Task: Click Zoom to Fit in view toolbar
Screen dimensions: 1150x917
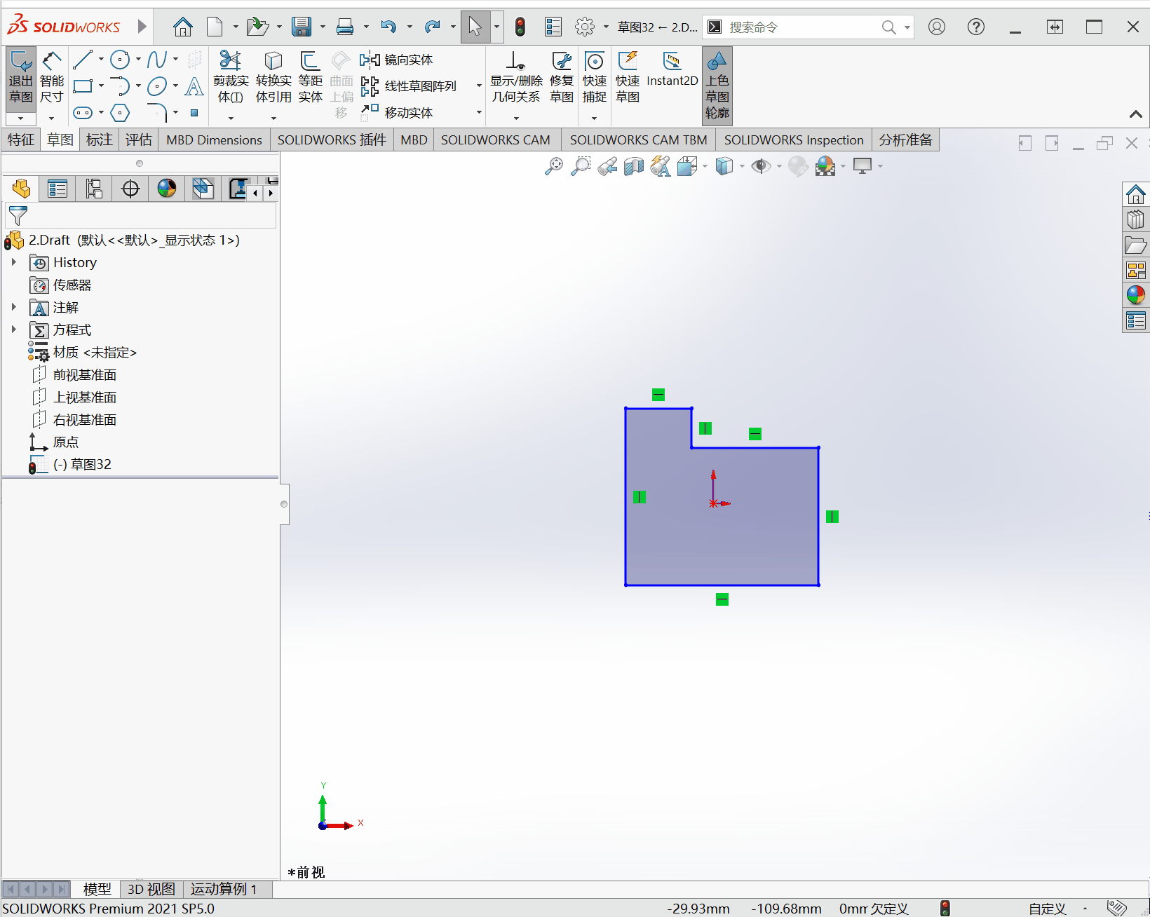Action: click(x=554, y=166)
